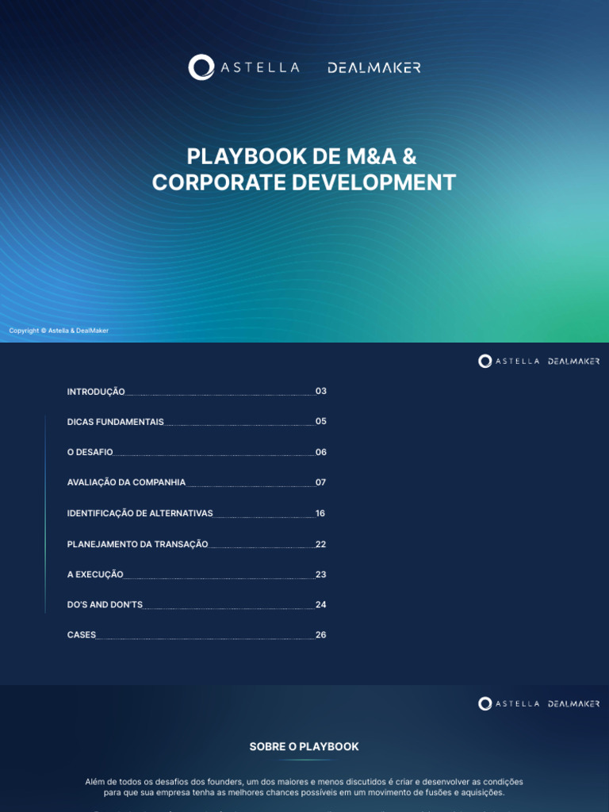Click the CORPORATE DEVELOPMENT title line
This screenshot has height=812, width=609.
point(304,182)
